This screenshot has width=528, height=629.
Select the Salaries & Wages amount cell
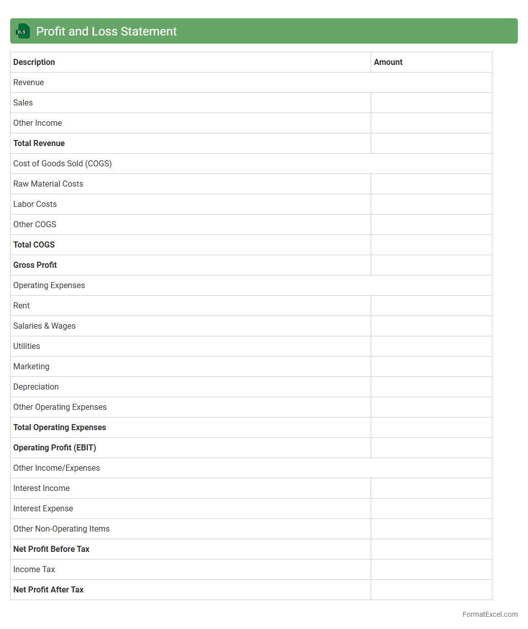(431, 326)
